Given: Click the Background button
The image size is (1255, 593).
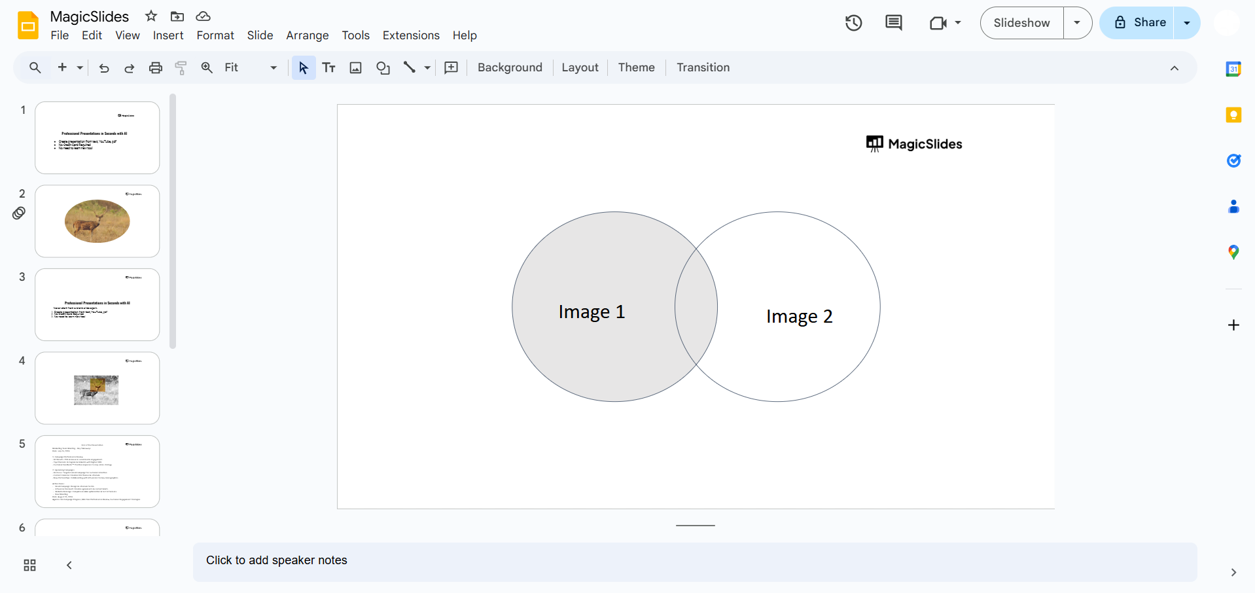Looking at the screenshot, I should 510,67.
